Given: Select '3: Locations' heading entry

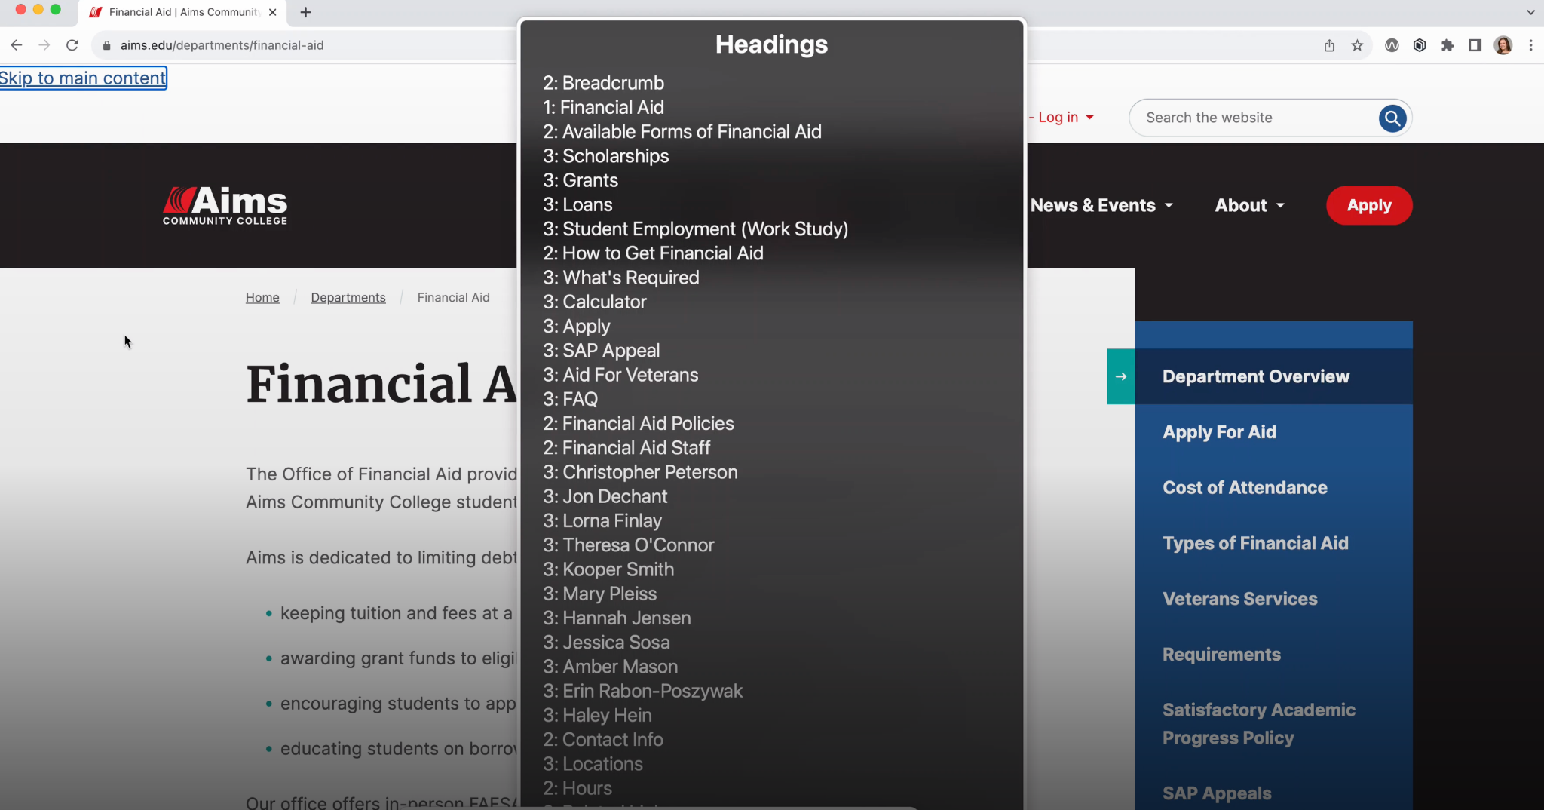Looking at the screenshot, I should click(593, 764).
